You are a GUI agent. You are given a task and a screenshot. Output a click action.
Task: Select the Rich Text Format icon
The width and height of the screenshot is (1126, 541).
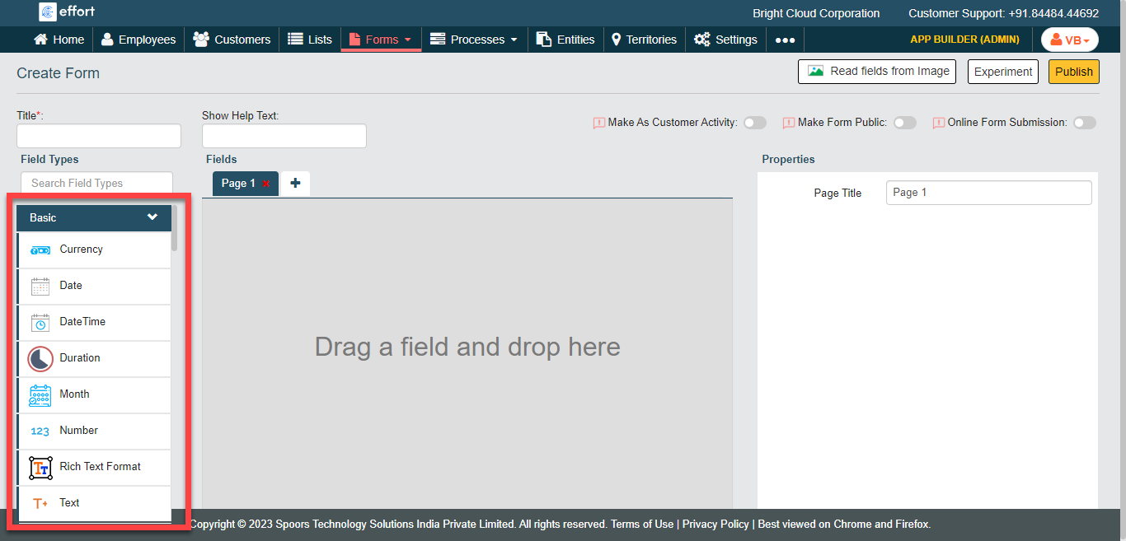[x=40, y=468]
